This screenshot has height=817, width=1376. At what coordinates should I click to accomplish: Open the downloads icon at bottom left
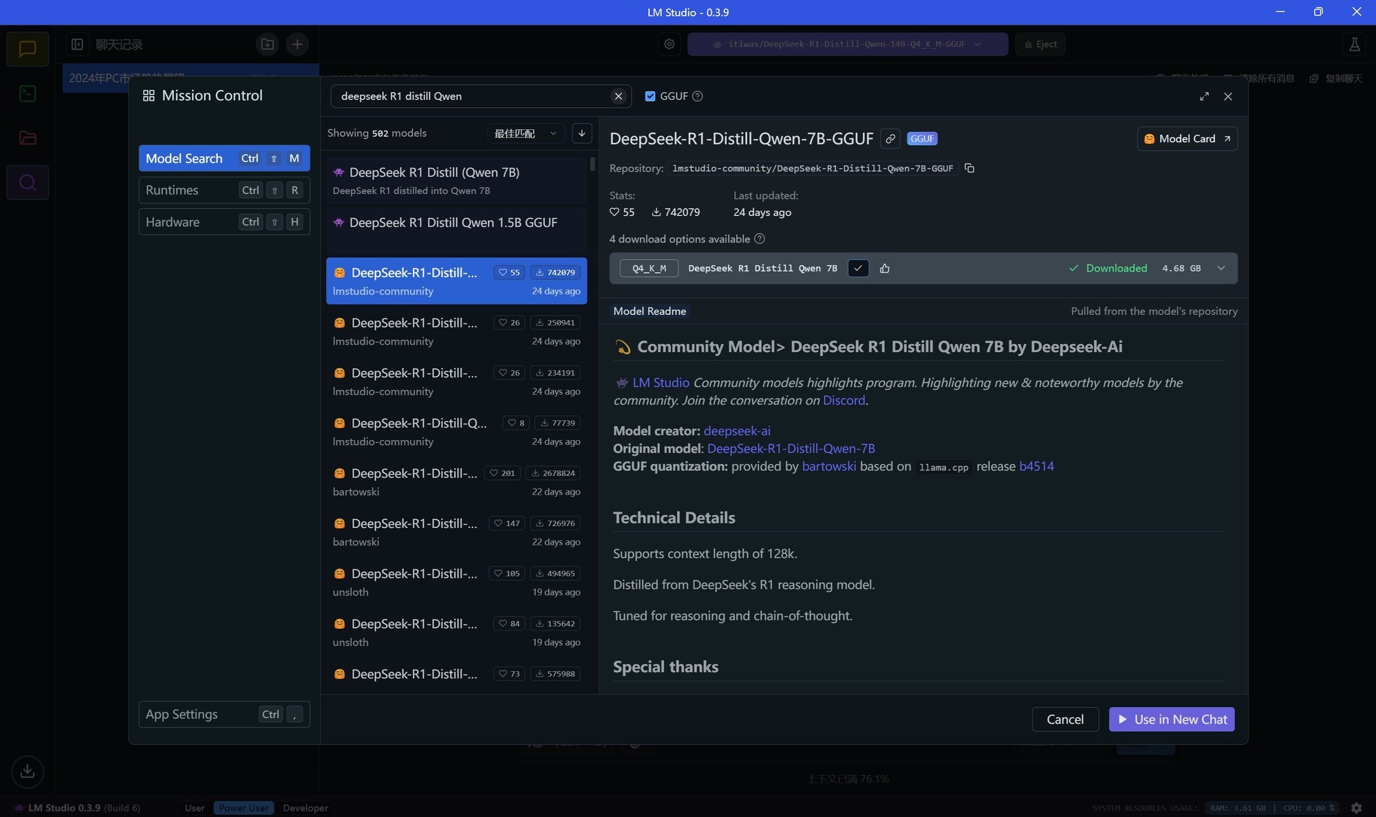coord(28,771)
